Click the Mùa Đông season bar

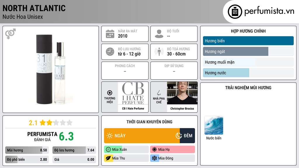[x=172, y=158]
